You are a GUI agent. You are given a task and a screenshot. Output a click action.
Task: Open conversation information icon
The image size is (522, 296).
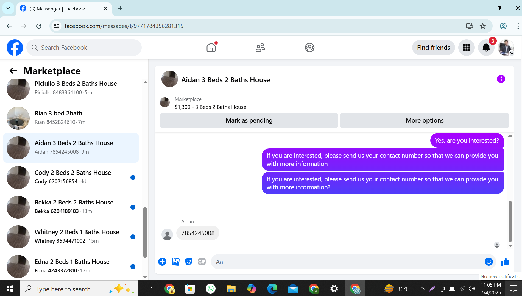tap(501, 79)
